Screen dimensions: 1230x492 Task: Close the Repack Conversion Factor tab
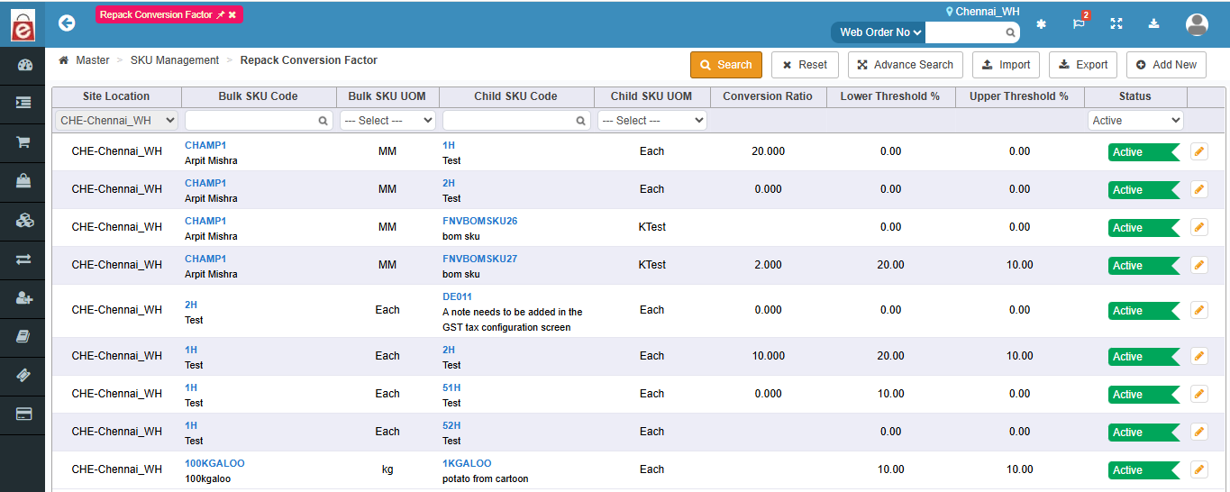click(x=232, y=15)
